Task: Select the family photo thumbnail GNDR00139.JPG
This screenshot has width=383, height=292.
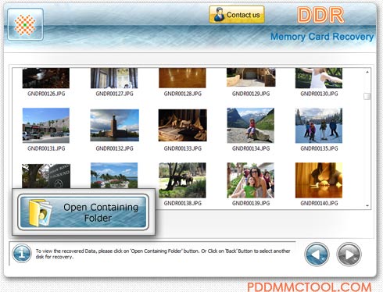Action: (251, 180)
